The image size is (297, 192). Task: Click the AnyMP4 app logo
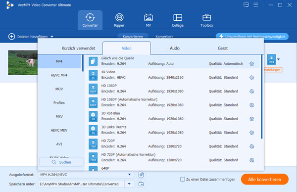10,5
